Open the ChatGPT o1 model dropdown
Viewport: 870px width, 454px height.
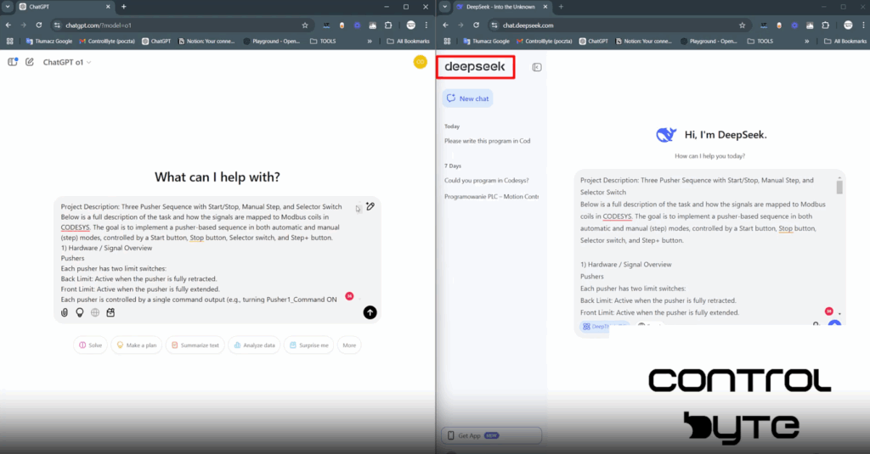tap(67, 62)
